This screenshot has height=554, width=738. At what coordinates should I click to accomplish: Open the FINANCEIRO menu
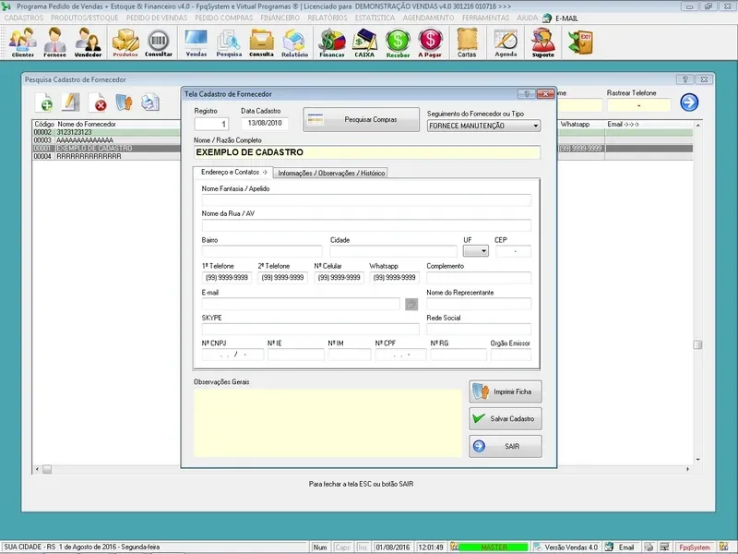pyautogui.click(x=280, y=18)
